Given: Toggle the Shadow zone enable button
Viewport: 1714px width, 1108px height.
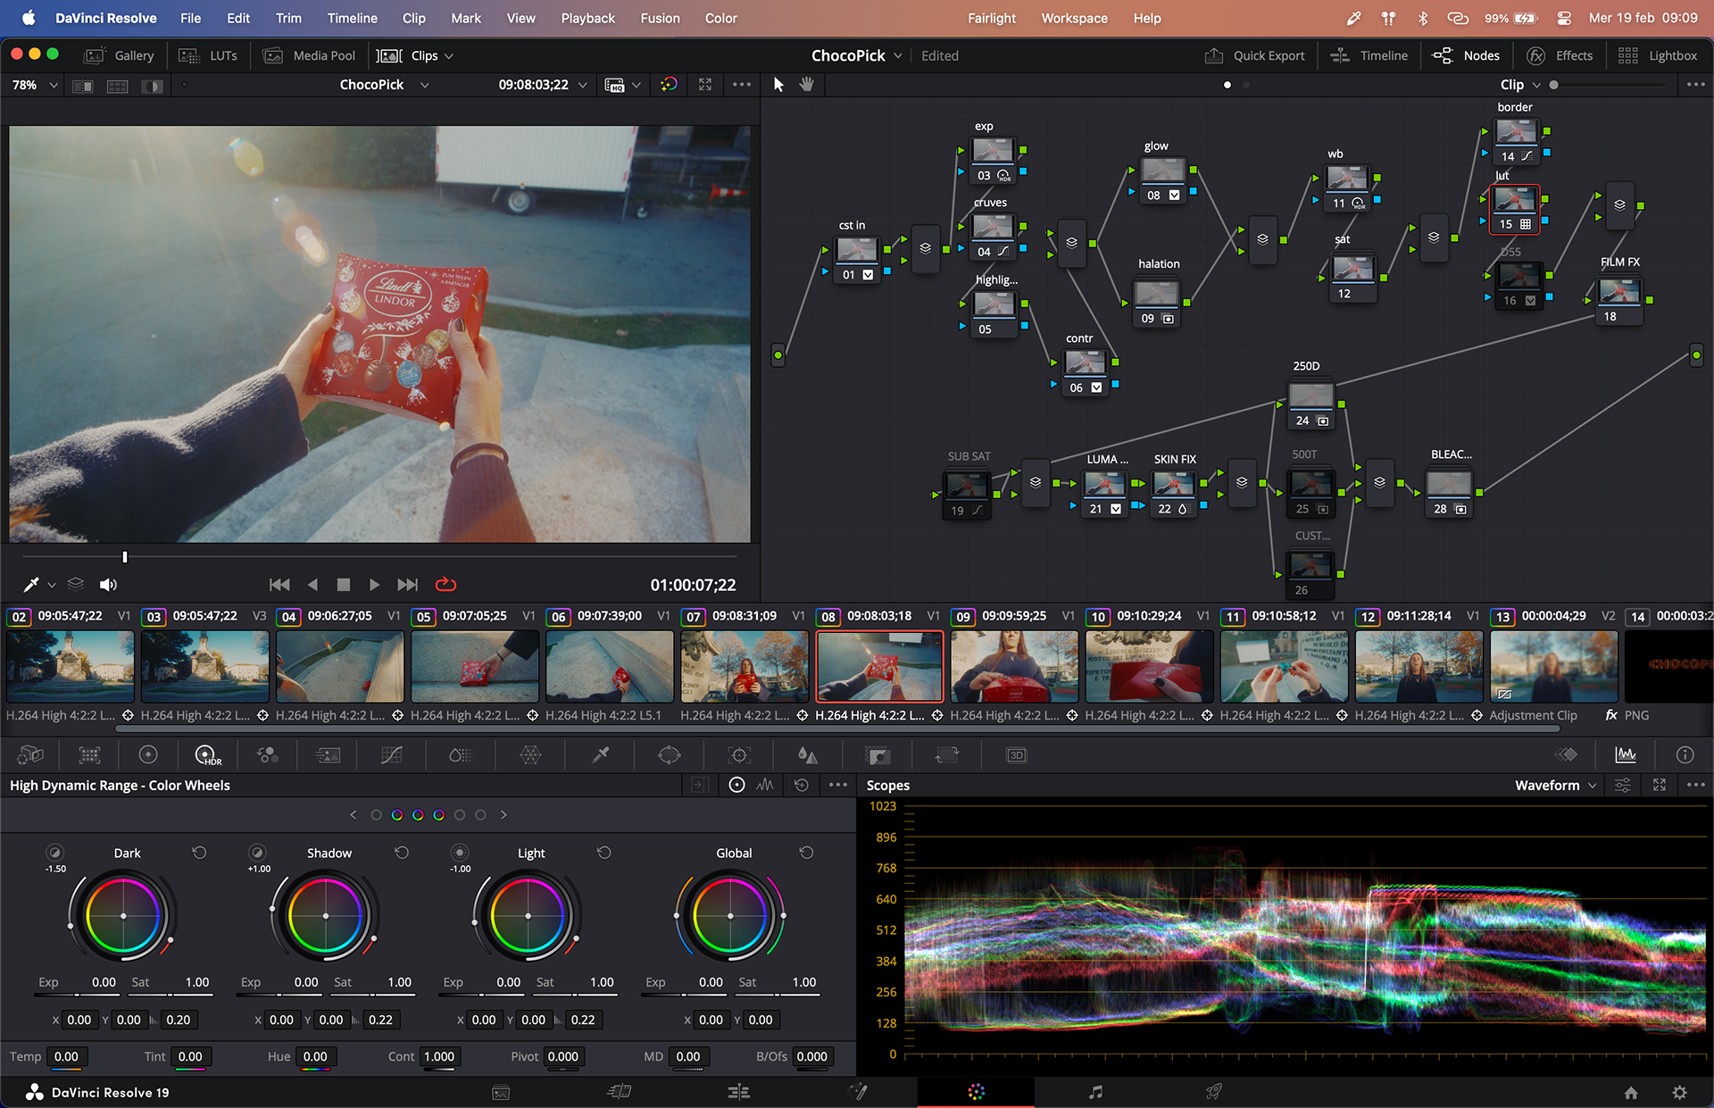Looking at the screenshot, I should 257,853.
